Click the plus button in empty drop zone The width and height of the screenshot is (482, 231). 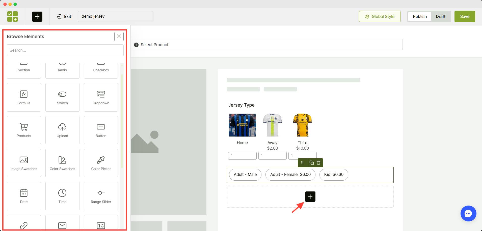click(x=310, y=196)
